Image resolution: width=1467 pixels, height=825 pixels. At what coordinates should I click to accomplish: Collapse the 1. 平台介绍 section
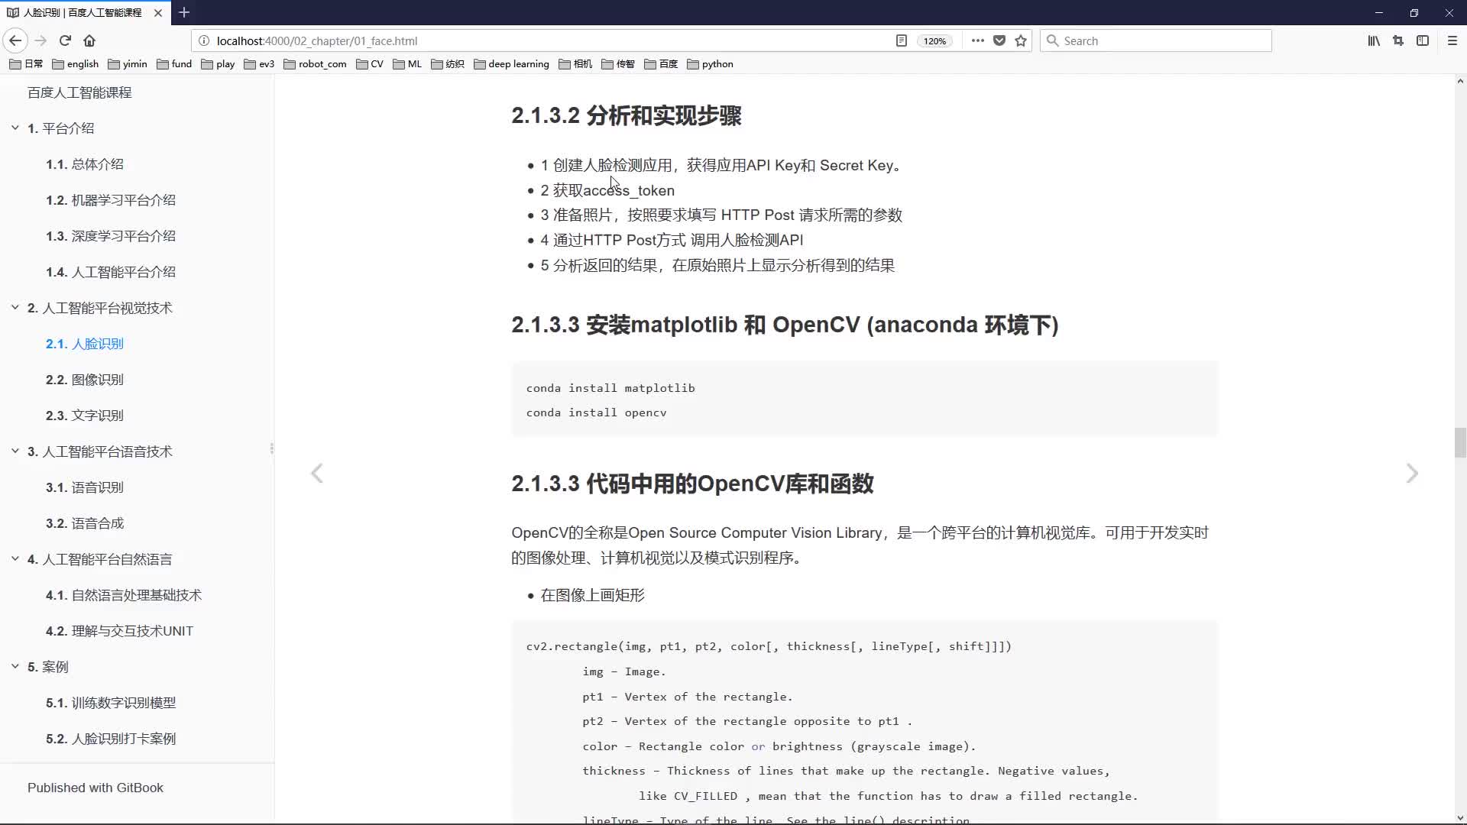[x=14, y=128]
